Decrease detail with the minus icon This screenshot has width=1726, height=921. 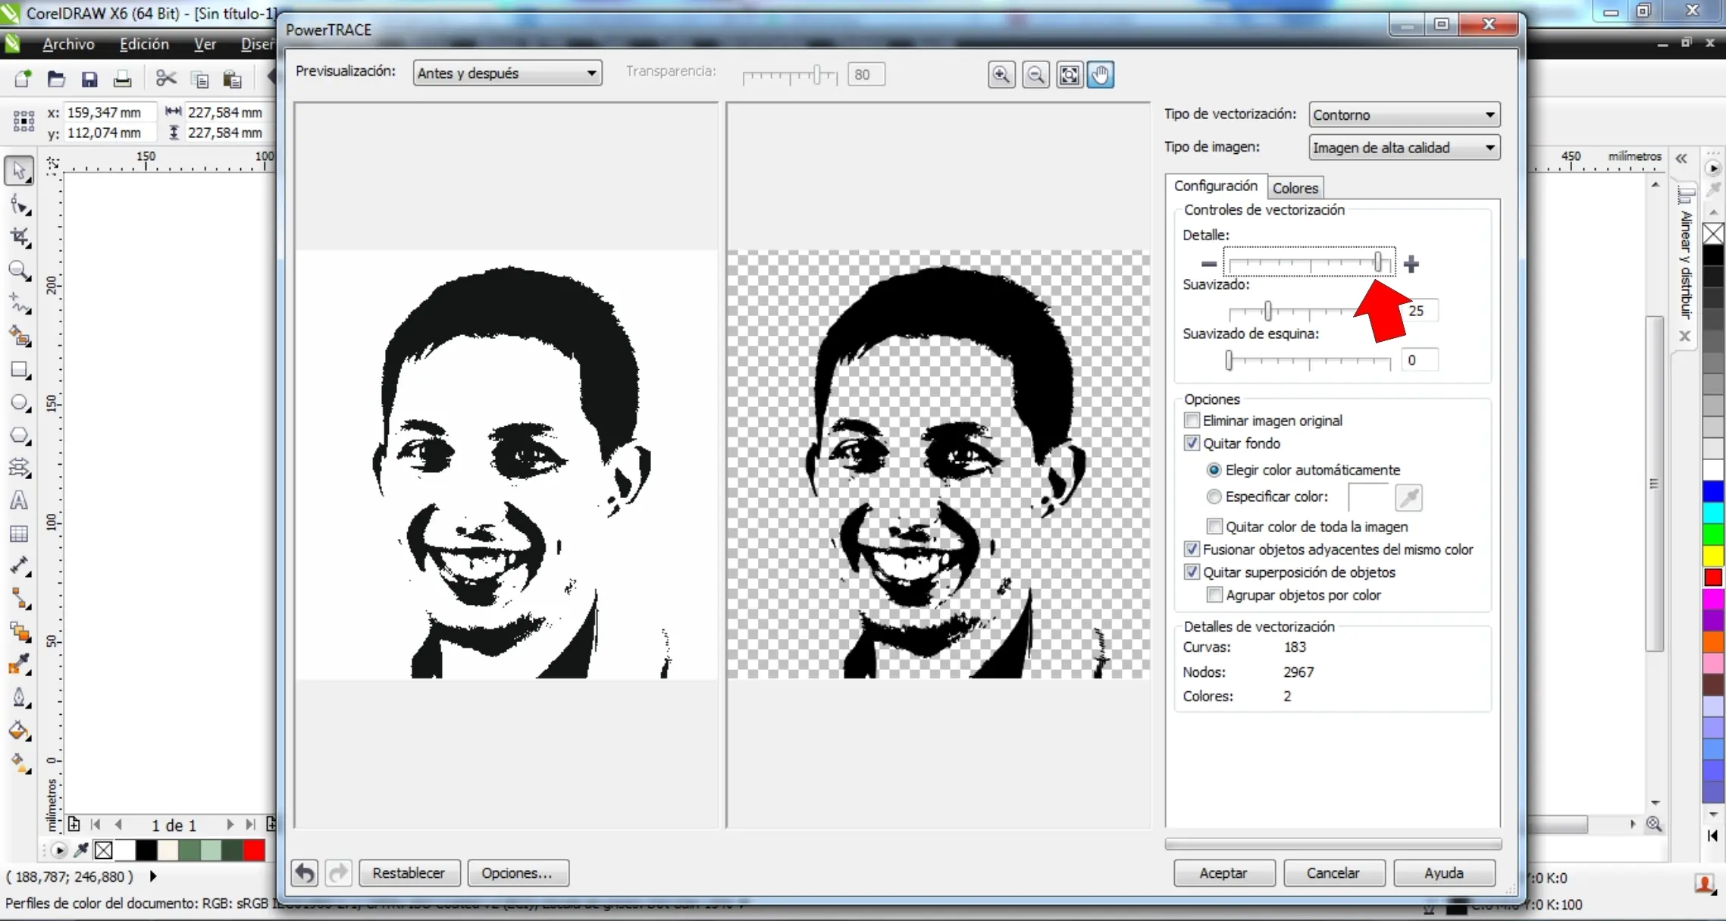pos(1208,264)
